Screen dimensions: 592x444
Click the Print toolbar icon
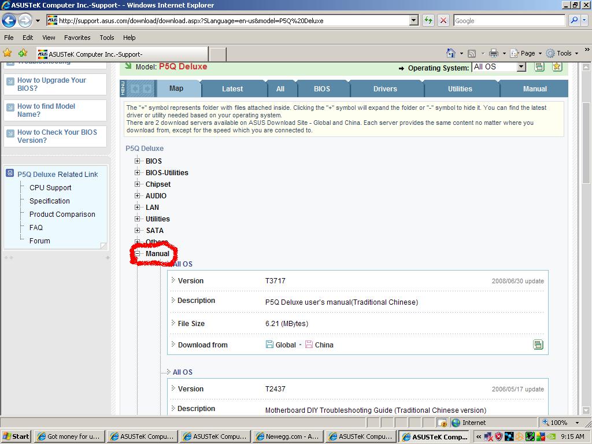point(494,53)
